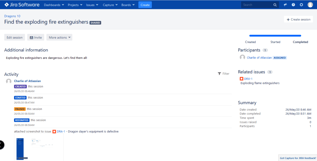The height and width of the screenshot is (161, 317).
Task: Open the More actions dropdown
Action: (59, 37)
